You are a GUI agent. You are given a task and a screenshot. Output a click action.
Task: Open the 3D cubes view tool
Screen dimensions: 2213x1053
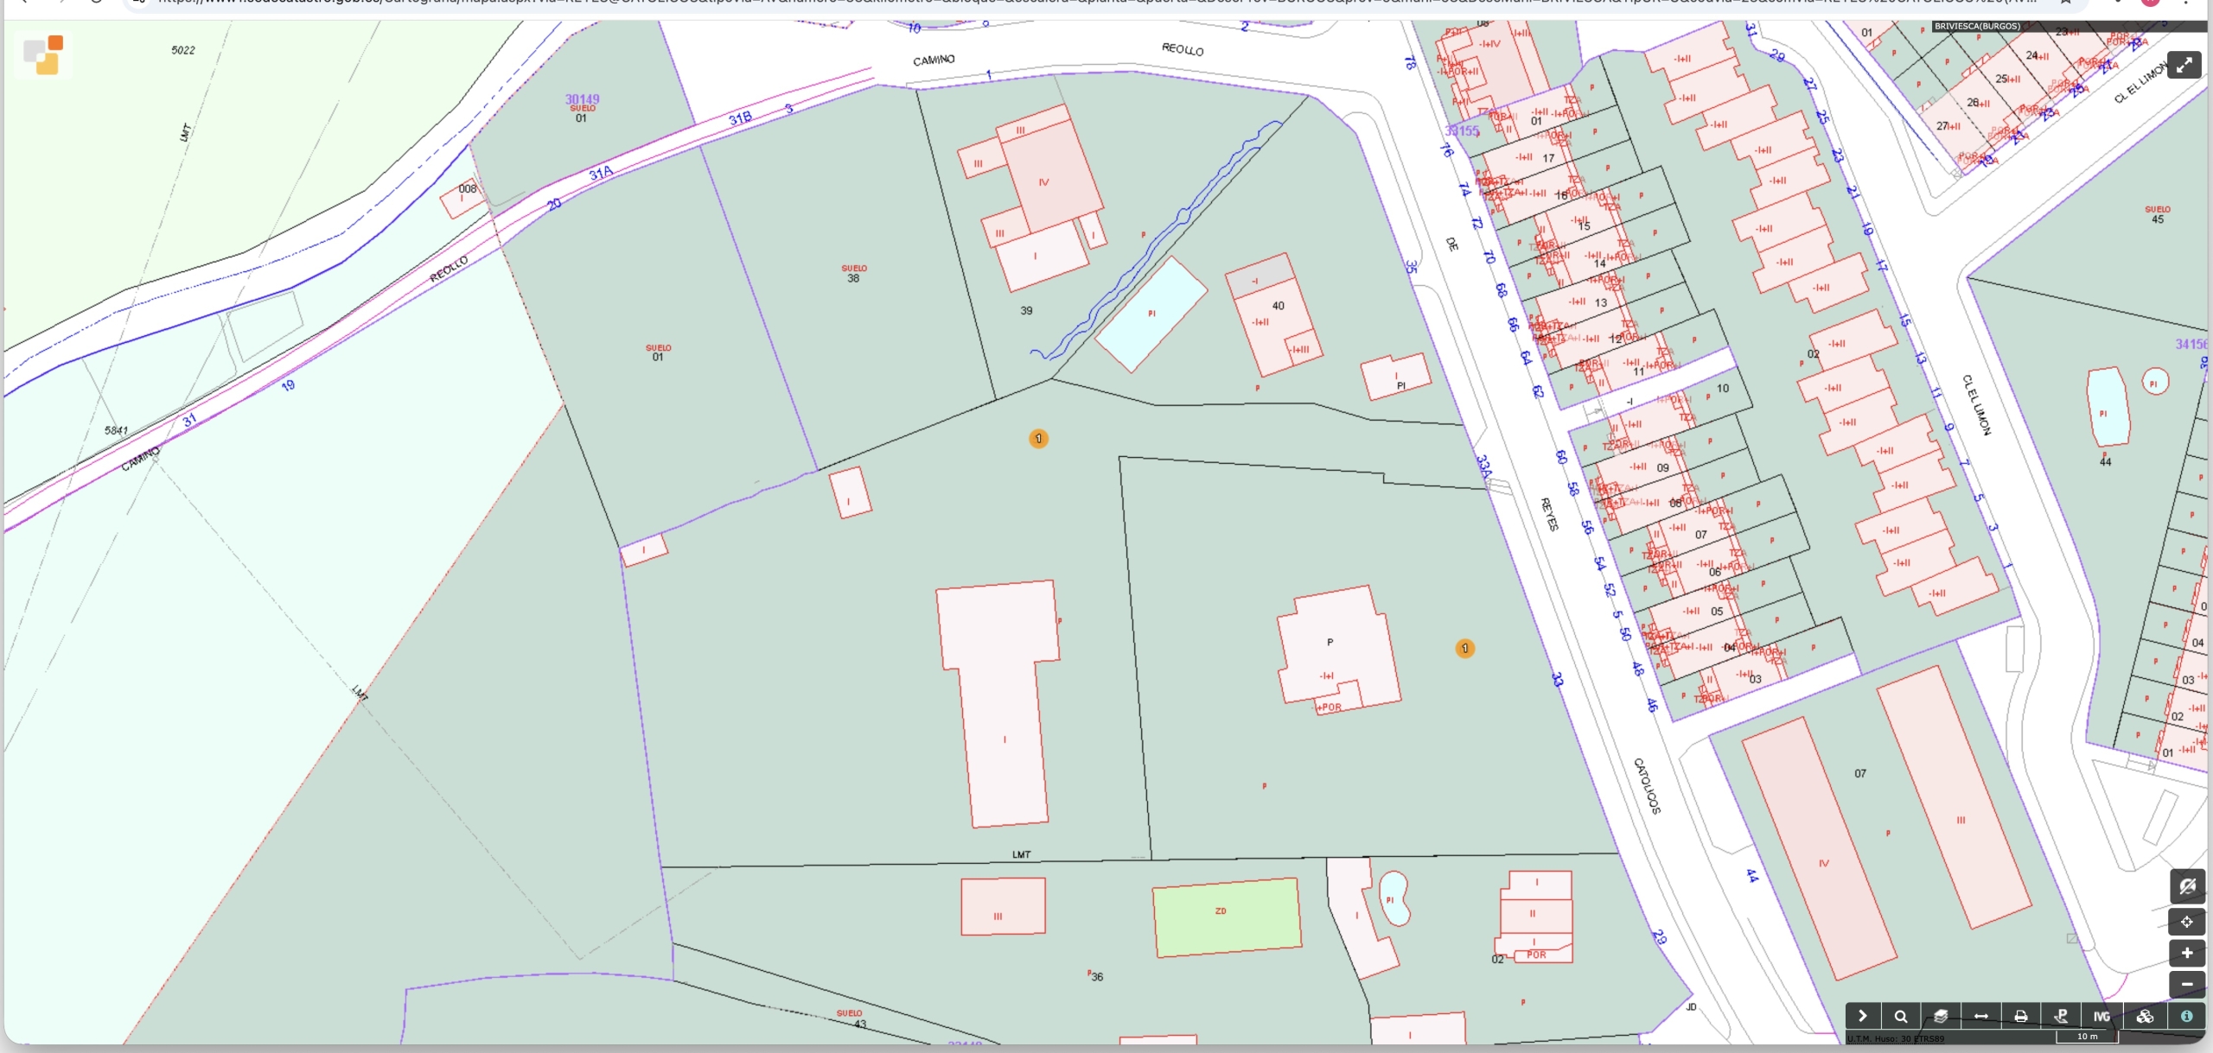coord(2145,1016)
